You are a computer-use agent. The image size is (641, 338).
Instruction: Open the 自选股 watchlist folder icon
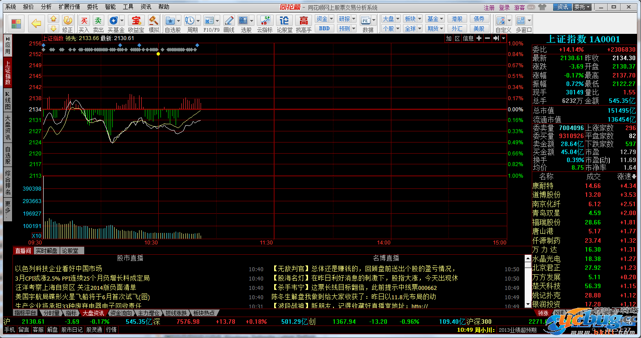[170, 20]
